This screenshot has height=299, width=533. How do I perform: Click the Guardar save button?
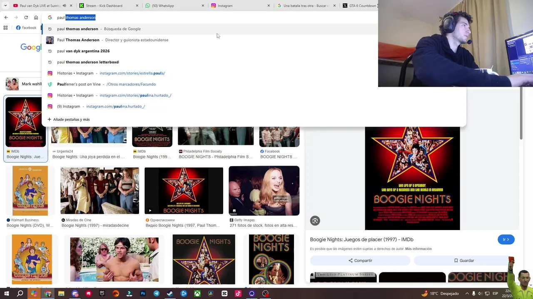click(x=464, y=260)
